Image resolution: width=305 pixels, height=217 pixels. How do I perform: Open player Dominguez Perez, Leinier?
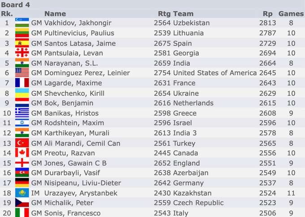[87, 73]
